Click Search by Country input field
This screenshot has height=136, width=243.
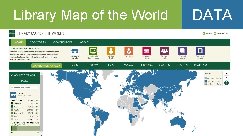24,88
